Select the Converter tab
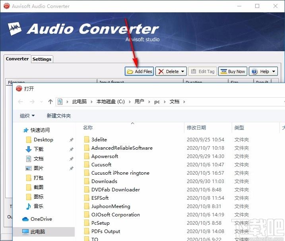 tap(17, 59)
